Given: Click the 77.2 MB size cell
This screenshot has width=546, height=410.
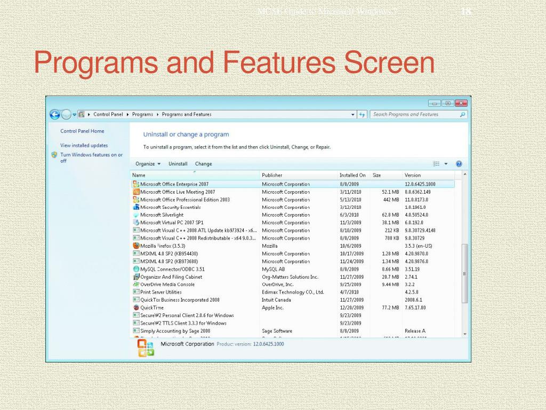Looking at the screenshot, I should point(390,307).
